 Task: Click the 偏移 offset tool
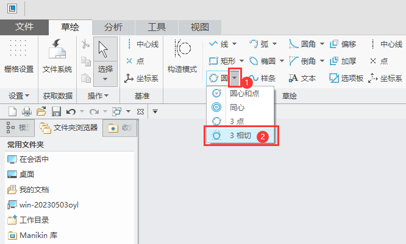pyautogui.click(x=343, y=44)
